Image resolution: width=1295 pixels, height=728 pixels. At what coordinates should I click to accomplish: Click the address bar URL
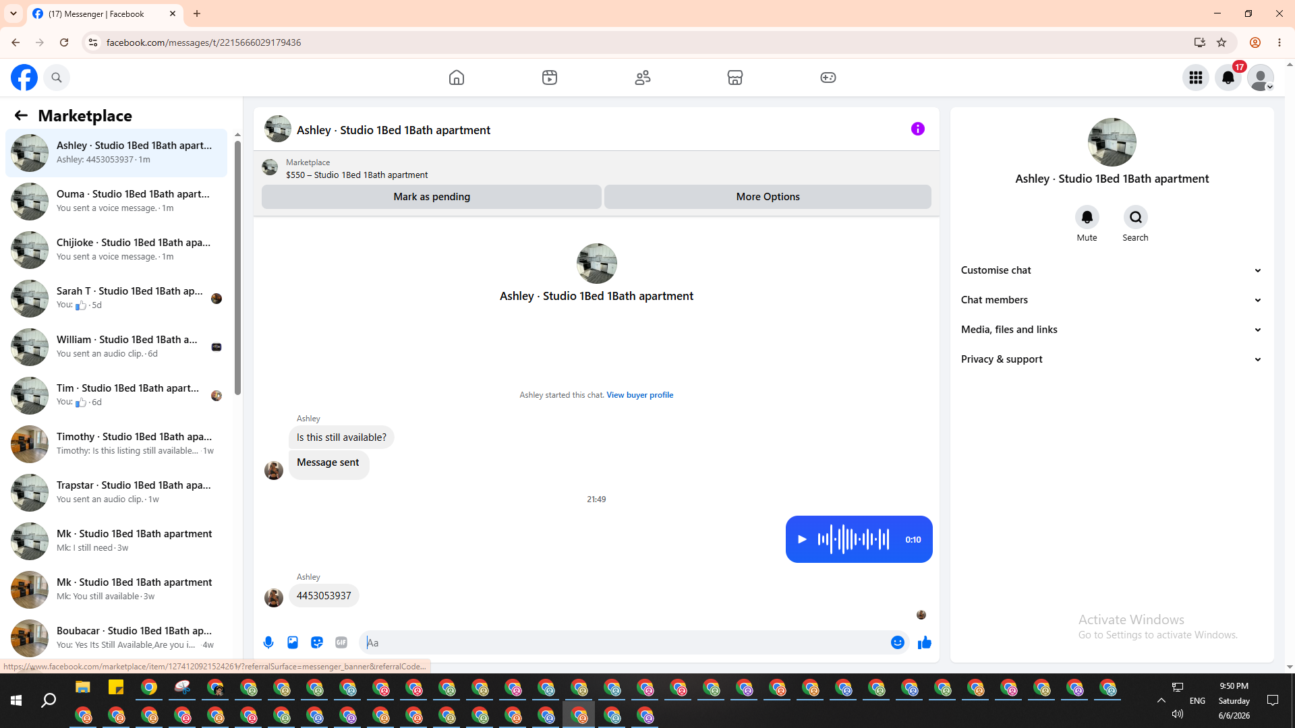(204, 42)
